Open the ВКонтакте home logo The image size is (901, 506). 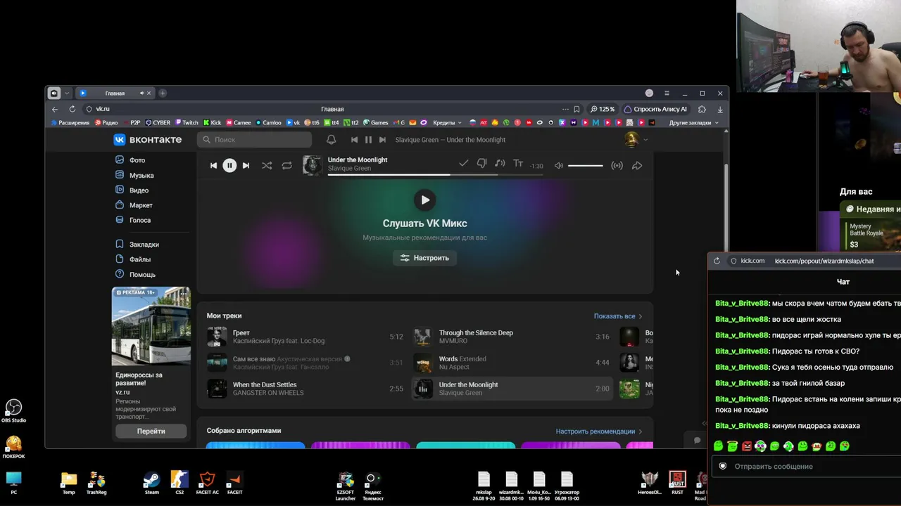[148, 140]
